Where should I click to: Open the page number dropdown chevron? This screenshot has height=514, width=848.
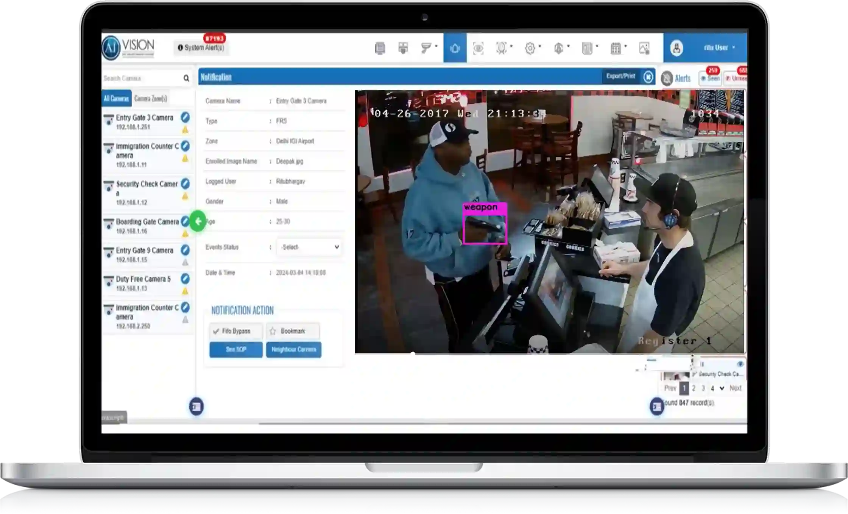click(722, 388)
